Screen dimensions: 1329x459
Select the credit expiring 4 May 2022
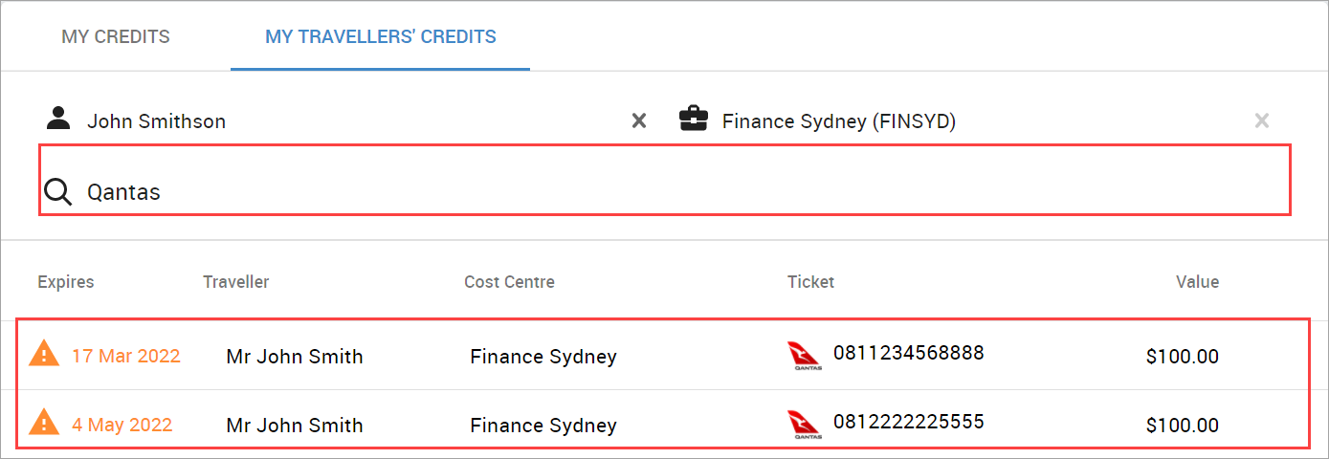(664, 424)
